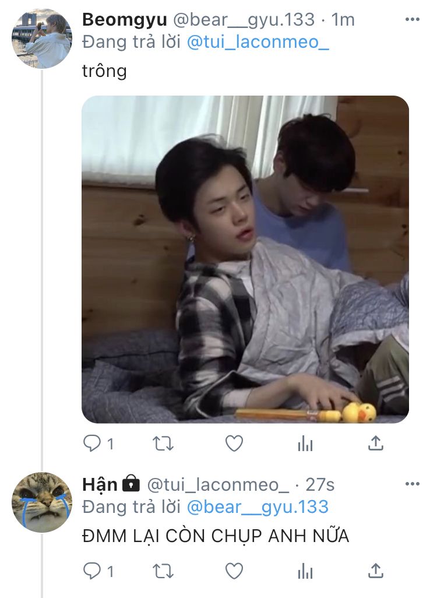Screen dimensions: 437x598
Task: Open the @tui_laconmeo_ mention link
Action: click(258, 41)
